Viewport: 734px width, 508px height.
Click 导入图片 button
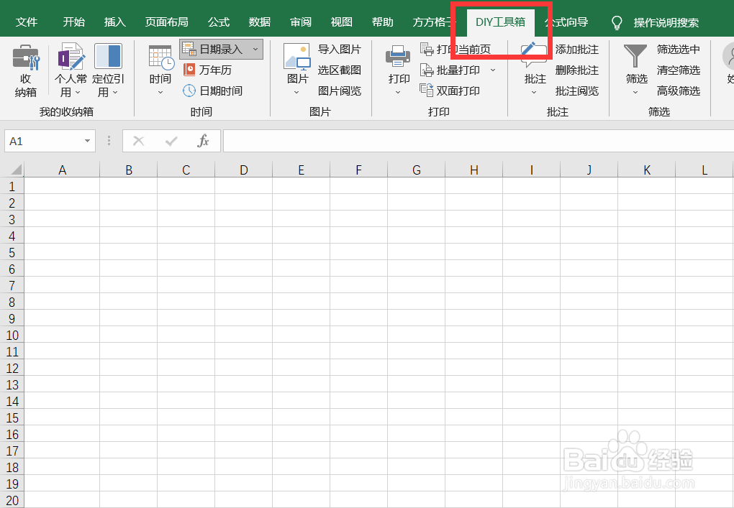[340, 49]
